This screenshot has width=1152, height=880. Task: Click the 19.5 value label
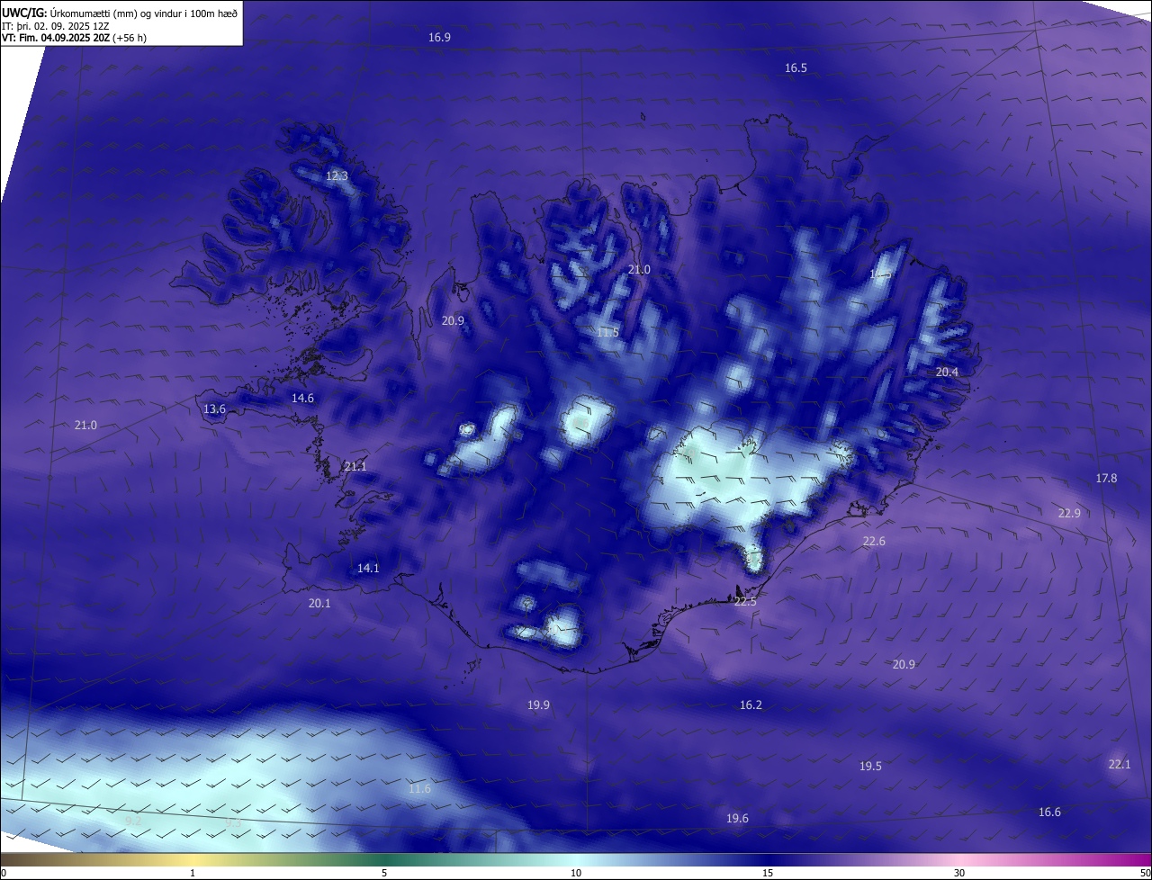[x=870, y=767]
